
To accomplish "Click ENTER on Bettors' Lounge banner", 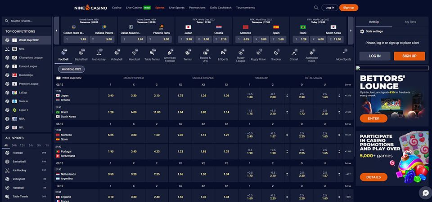I will pyautogui.click(x=373, y=119).
